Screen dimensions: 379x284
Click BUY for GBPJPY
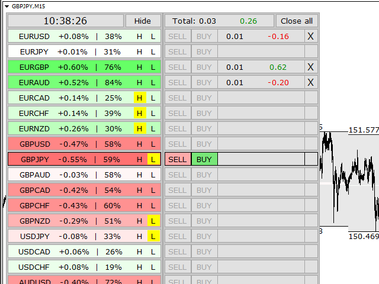(204, 159)
